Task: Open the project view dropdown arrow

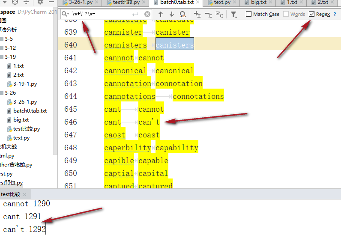Action: [5, 3]
